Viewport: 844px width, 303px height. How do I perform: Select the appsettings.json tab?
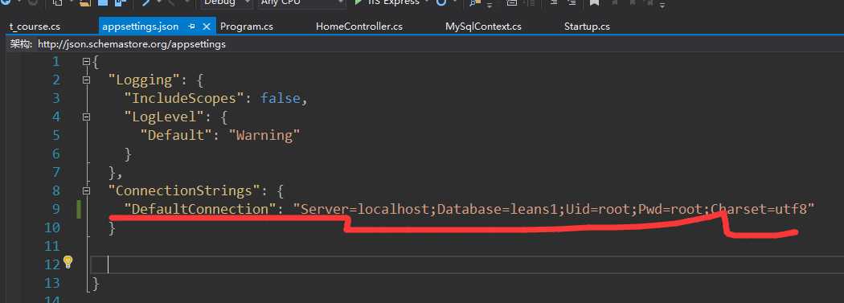point(140,27)
